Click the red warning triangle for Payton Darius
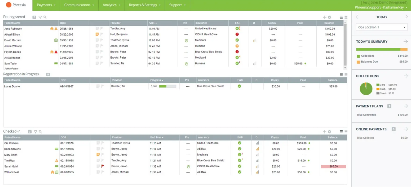Viewport: 411px width, 187px height. 56,52
